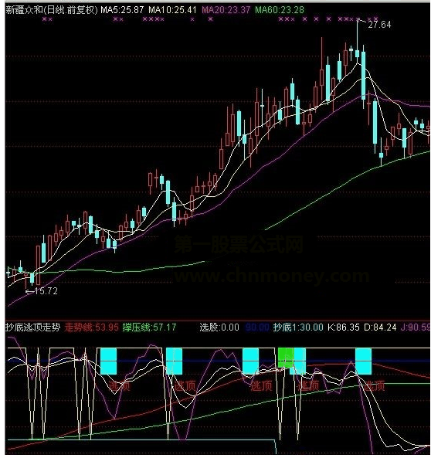431x458 pixels.
Task: Click the purple J:90.59 value label
Action: (416, 327)
